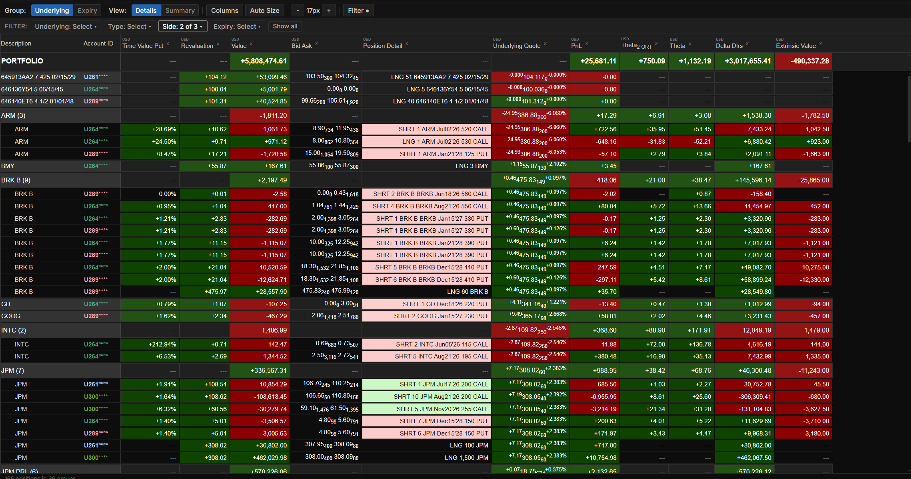Group positions by Expiry

tap(87, 10)
